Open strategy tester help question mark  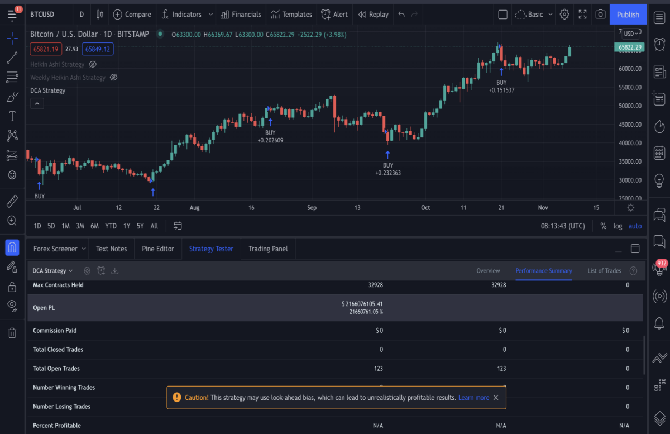pyautogui.click(x=633, y=271)
